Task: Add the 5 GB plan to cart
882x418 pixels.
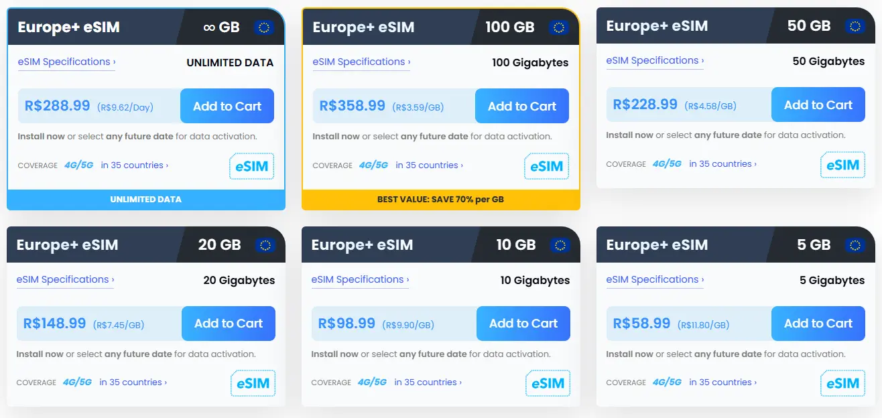Action: pos(818,324)
